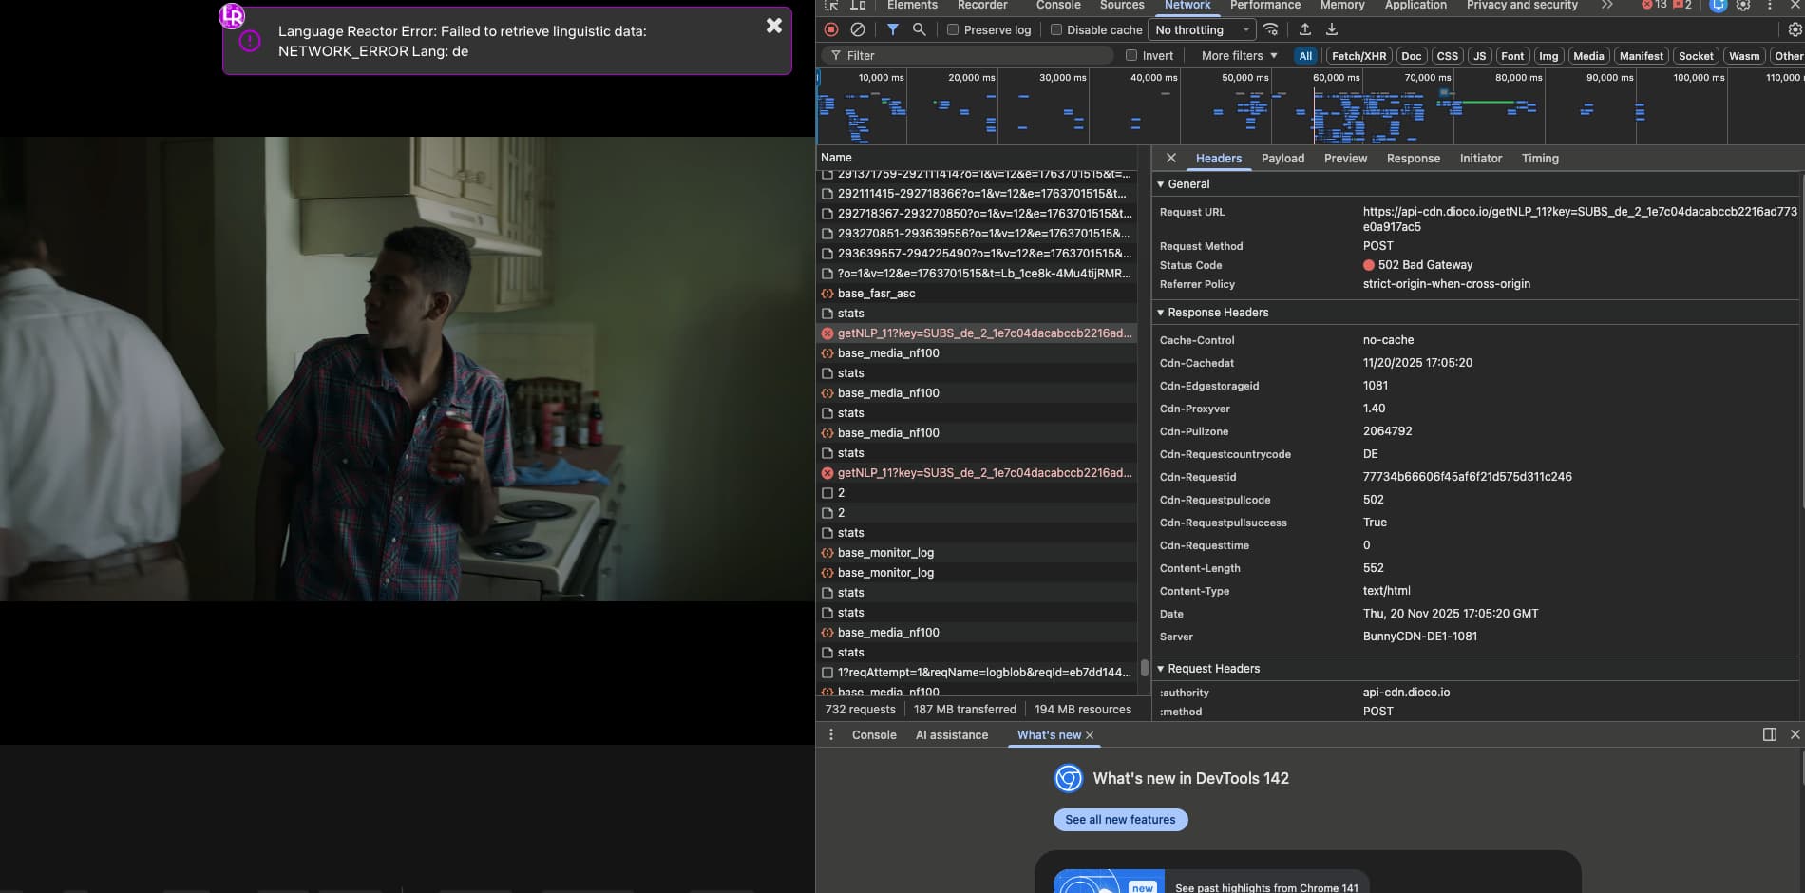Switch to the Payload tab
1805x893 pixels.
pos(1282,159)
